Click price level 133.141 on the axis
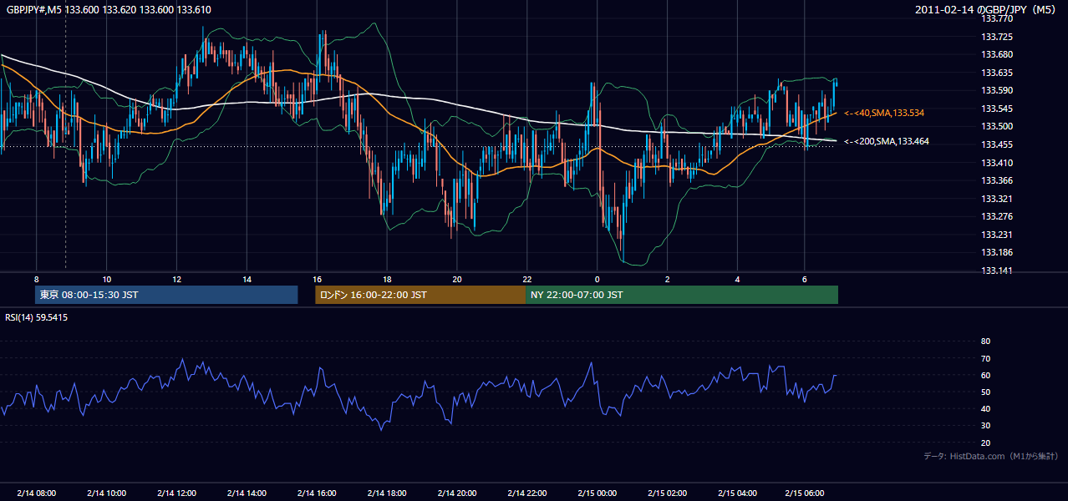Image resolution: width=1068 pixels, height=501 pixels. pyautogui.click(x=996, y=271)
